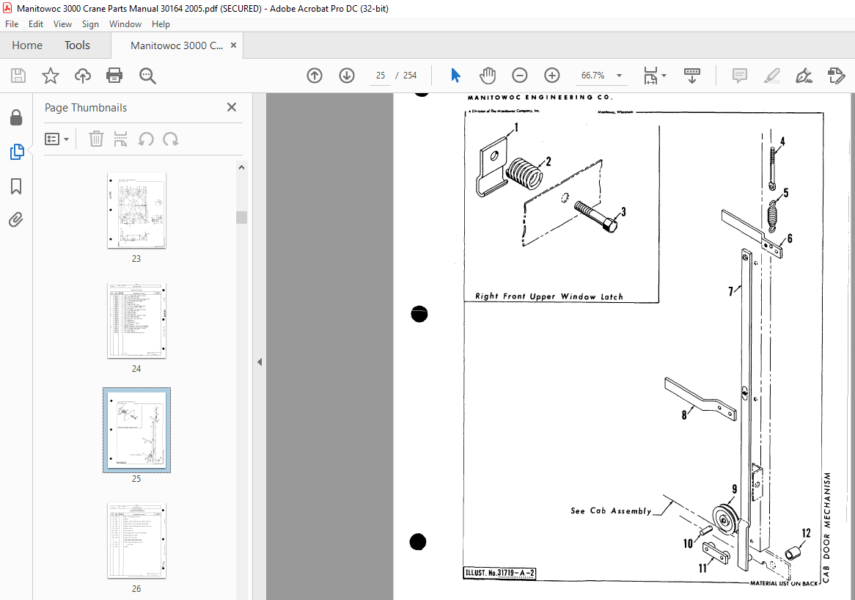The width and height of the screenshot is (855, 600).
Task: Click the Right Front Upper Window Latch caption
Action: [549, 296]
